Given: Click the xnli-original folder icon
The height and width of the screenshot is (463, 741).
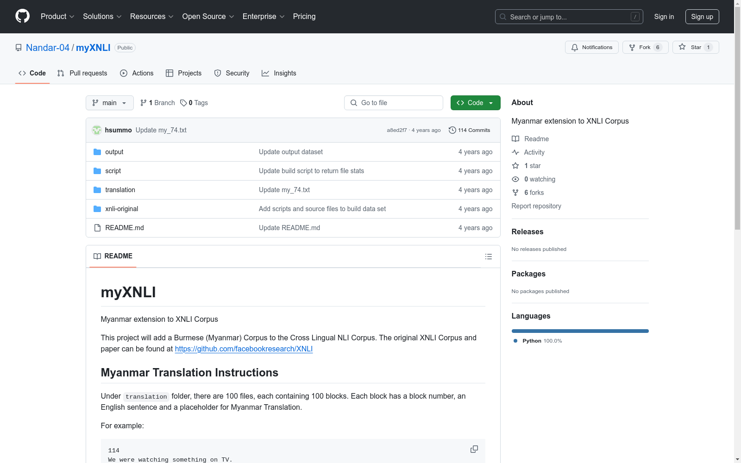Looking at the screenshot, I should click(x=97, y=209).
